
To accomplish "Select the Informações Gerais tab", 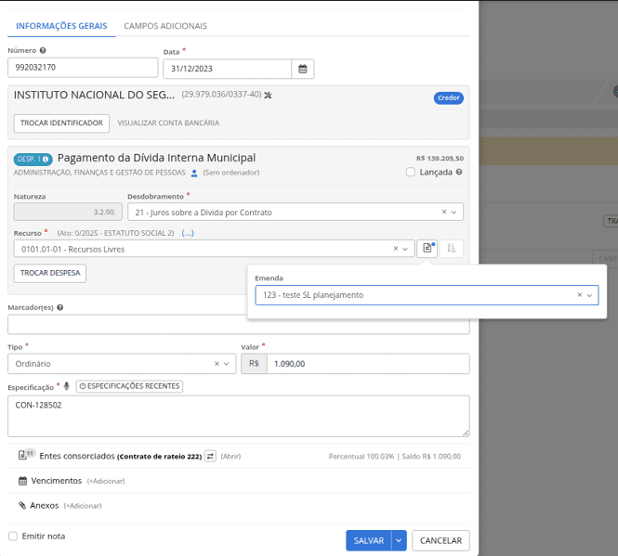I will [61, 26].
